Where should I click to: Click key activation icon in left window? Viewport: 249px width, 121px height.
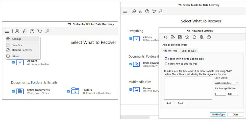coord(47,31)
